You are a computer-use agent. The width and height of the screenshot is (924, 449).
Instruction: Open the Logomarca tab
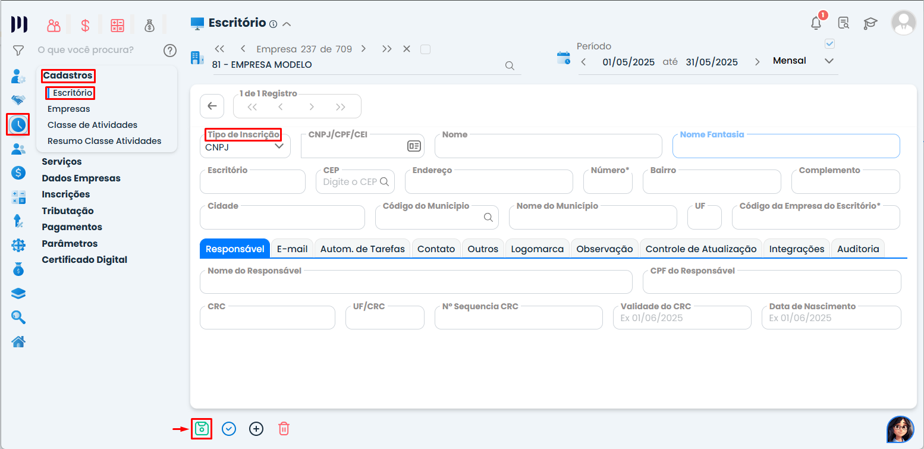[x=537, y=249]
